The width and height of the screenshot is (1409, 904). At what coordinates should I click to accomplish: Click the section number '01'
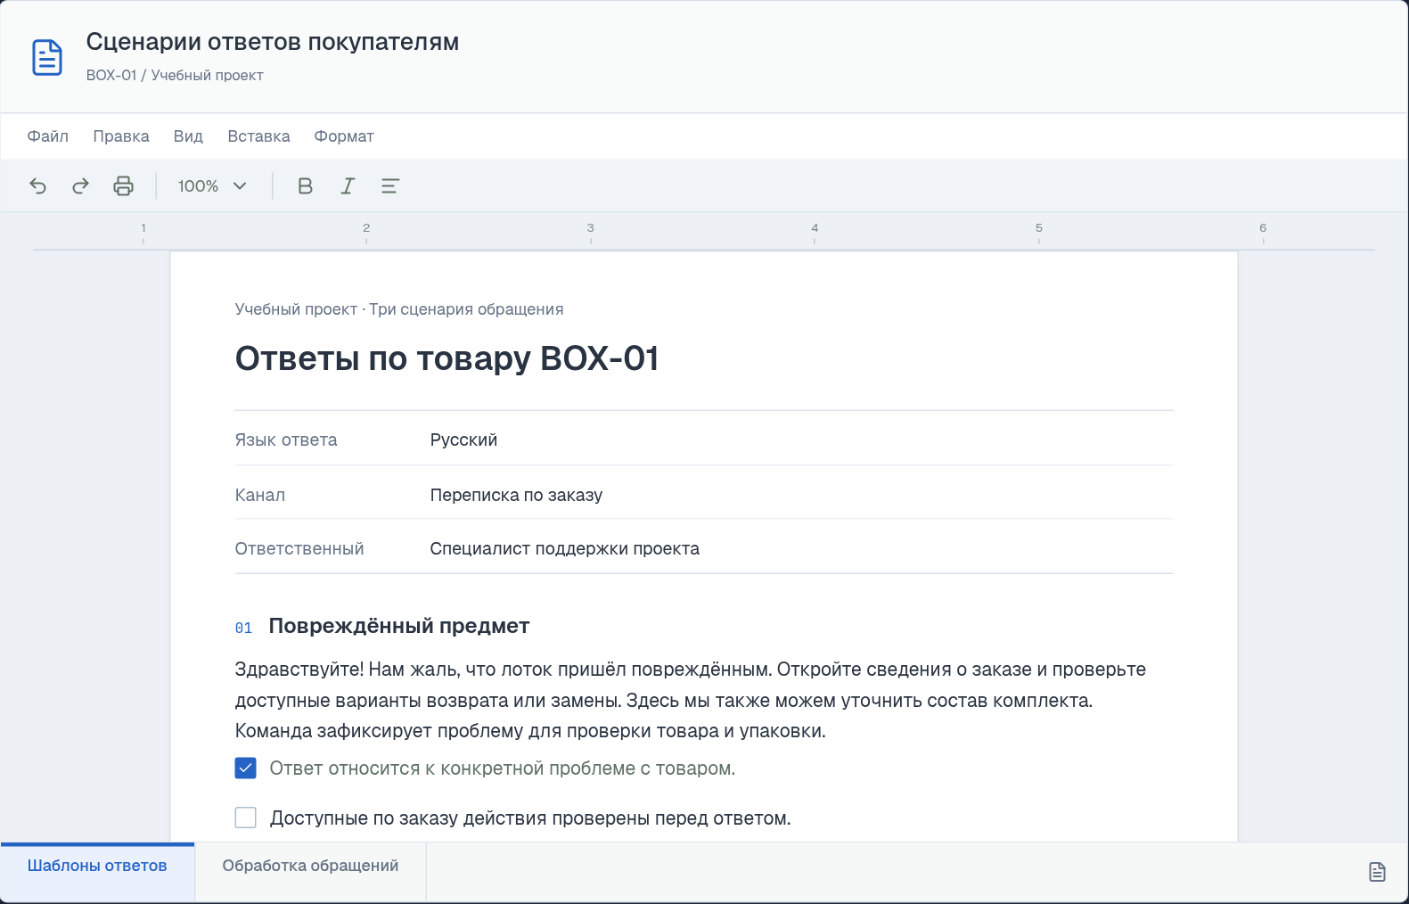(x=244, y=628)
